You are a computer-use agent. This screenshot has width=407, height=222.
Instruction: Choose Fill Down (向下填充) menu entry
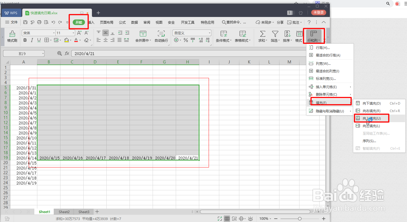(379, 103)
